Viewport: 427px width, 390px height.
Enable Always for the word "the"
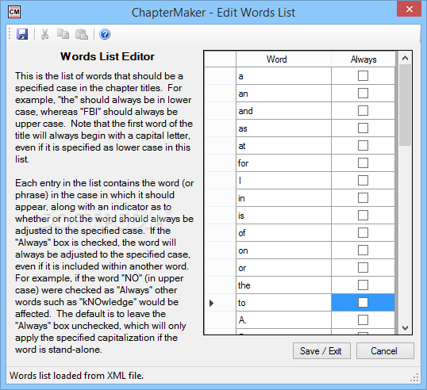tap(363, 285)
